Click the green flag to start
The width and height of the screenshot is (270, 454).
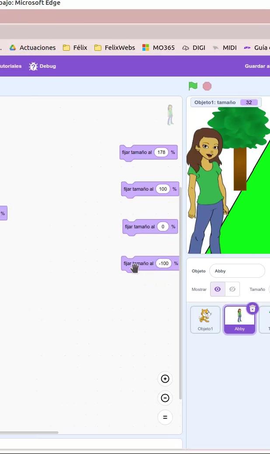pos(193,86)
